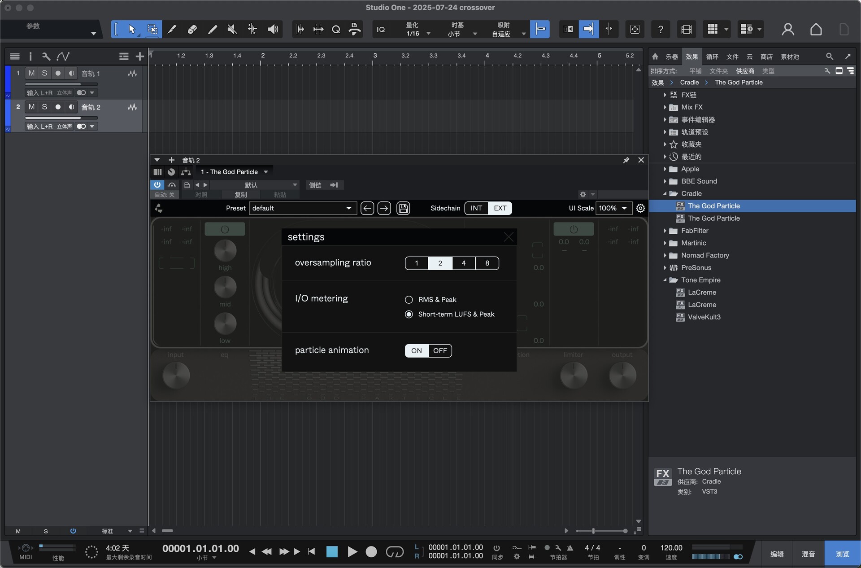The image size is (861, 568).
Task: Go to next preset arrow
Action: click(384, 208)
